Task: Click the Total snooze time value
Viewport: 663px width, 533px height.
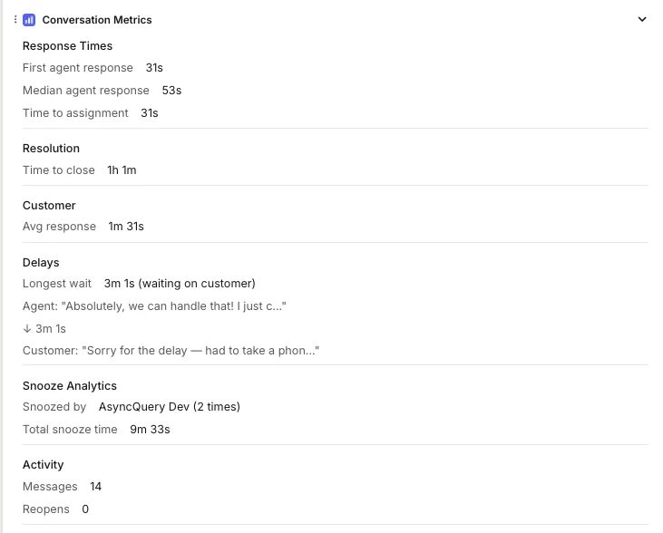Action: pos(150,430)
